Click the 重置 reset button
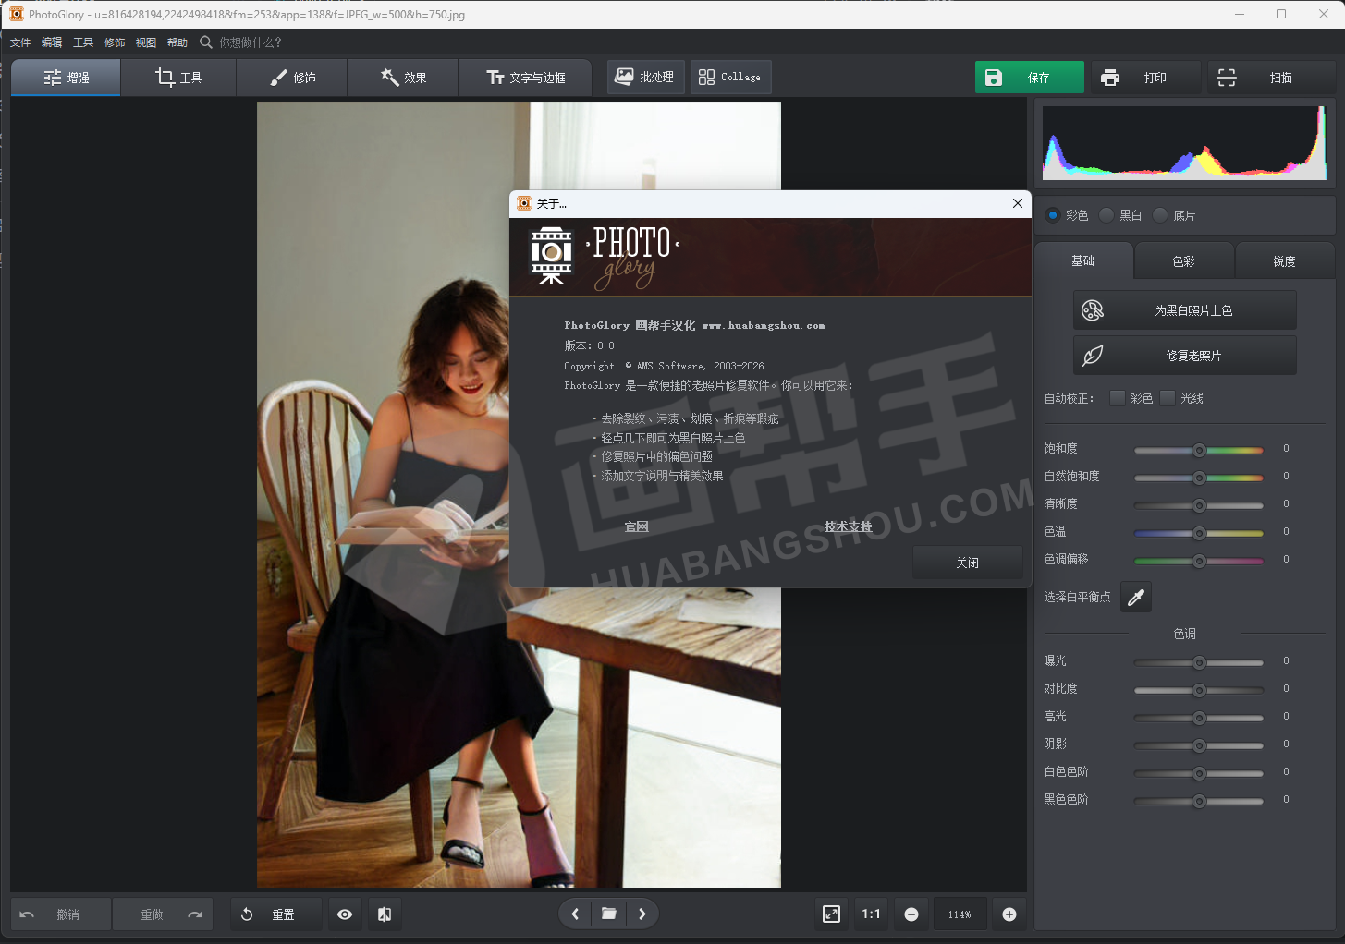Screen dimensions: 1345x944 click(x=275, y=914)
